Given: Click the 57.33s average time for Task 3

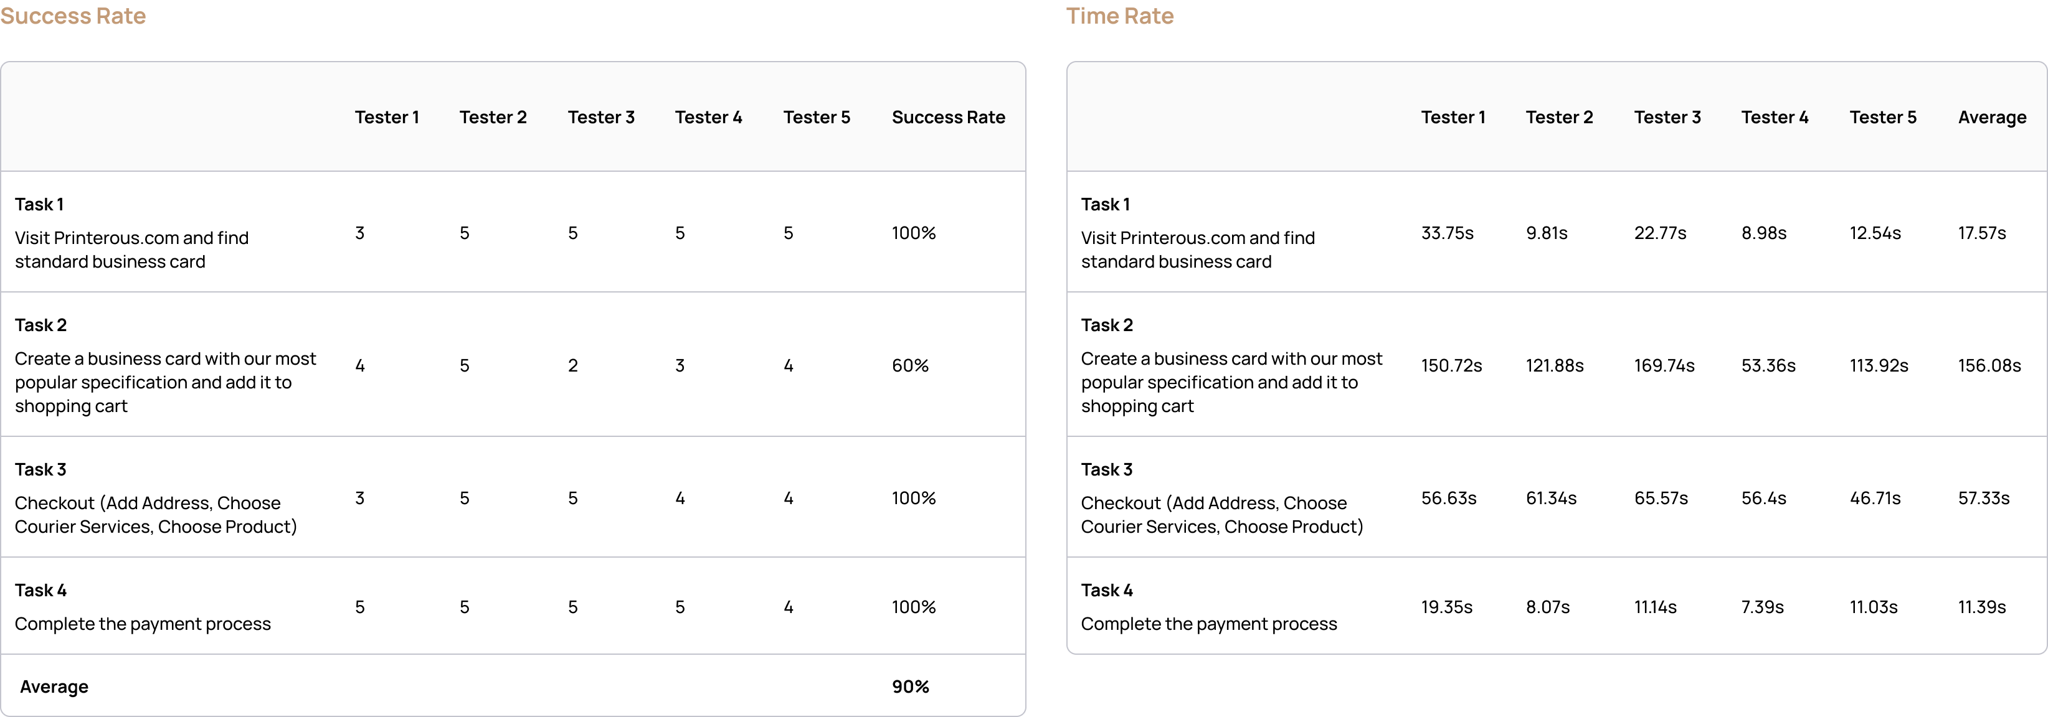Looking at the screenshot, I should click(x=1984, y=498).
